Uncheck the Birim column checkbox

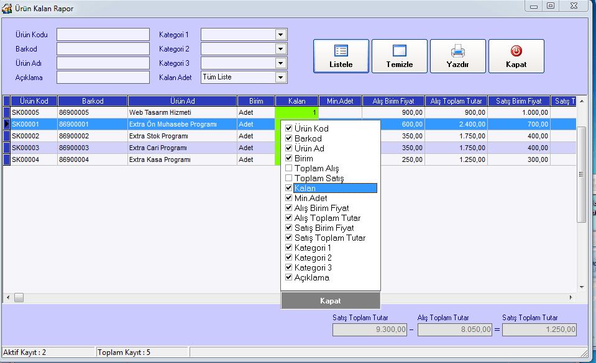coord(289,158)
